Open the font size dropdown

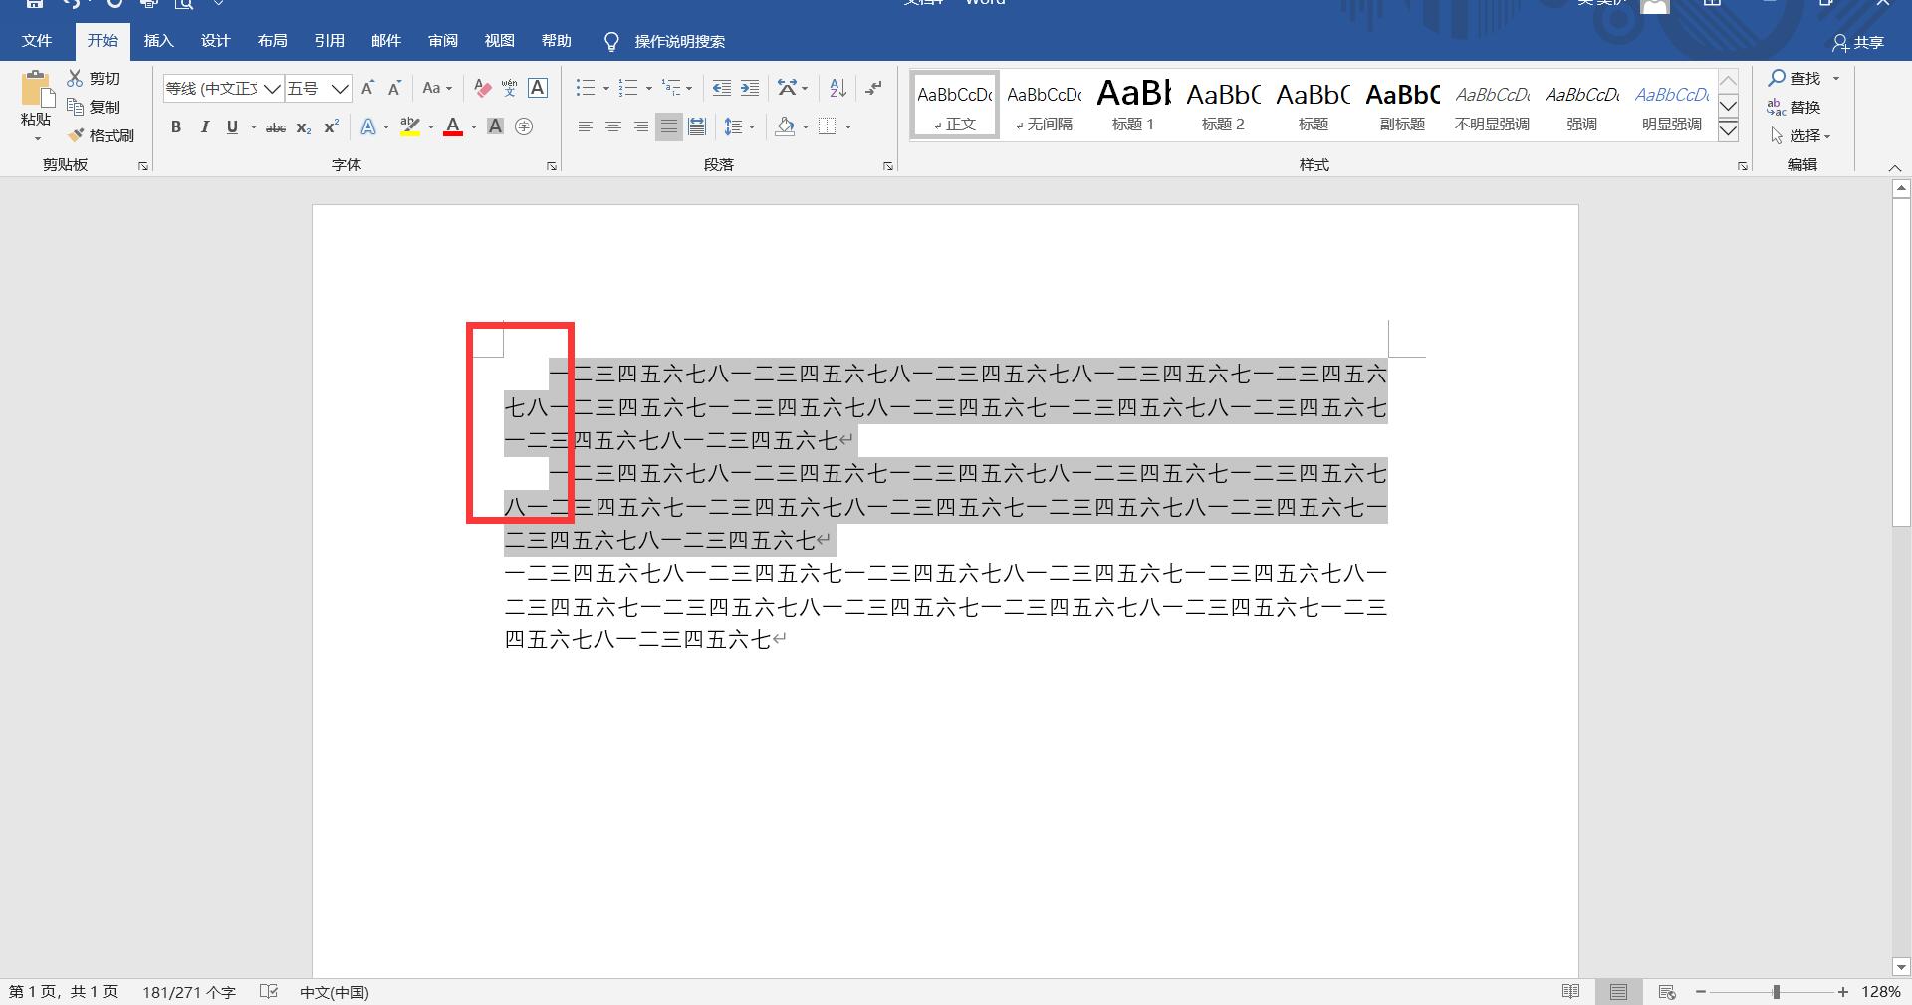(x=340, y=89)
